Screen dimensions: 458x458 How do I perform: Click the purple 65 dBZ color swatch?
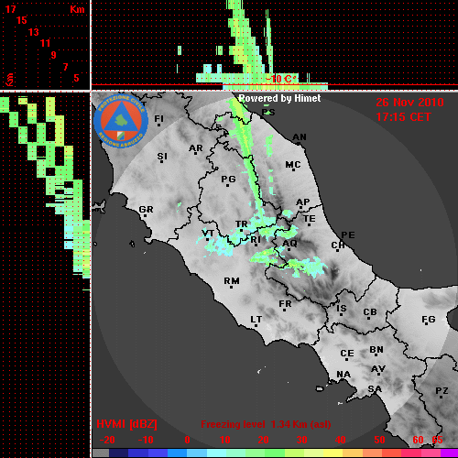(449, 453)
